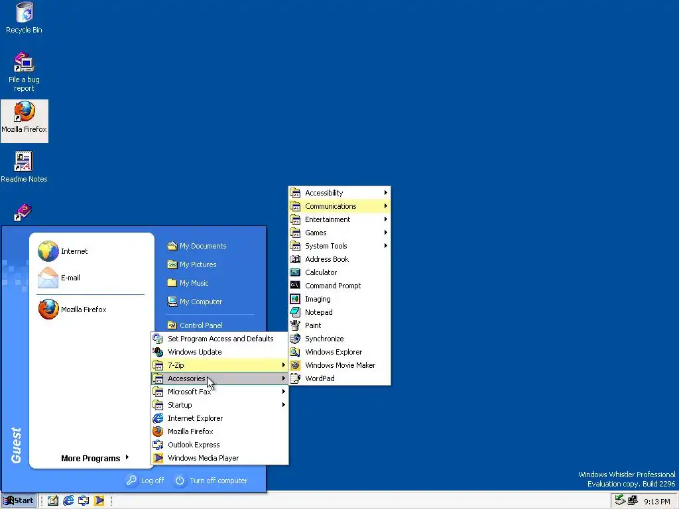Expand the Startup submenu arrow
Screen dimensions: 679x509
[x=284, y=405]
